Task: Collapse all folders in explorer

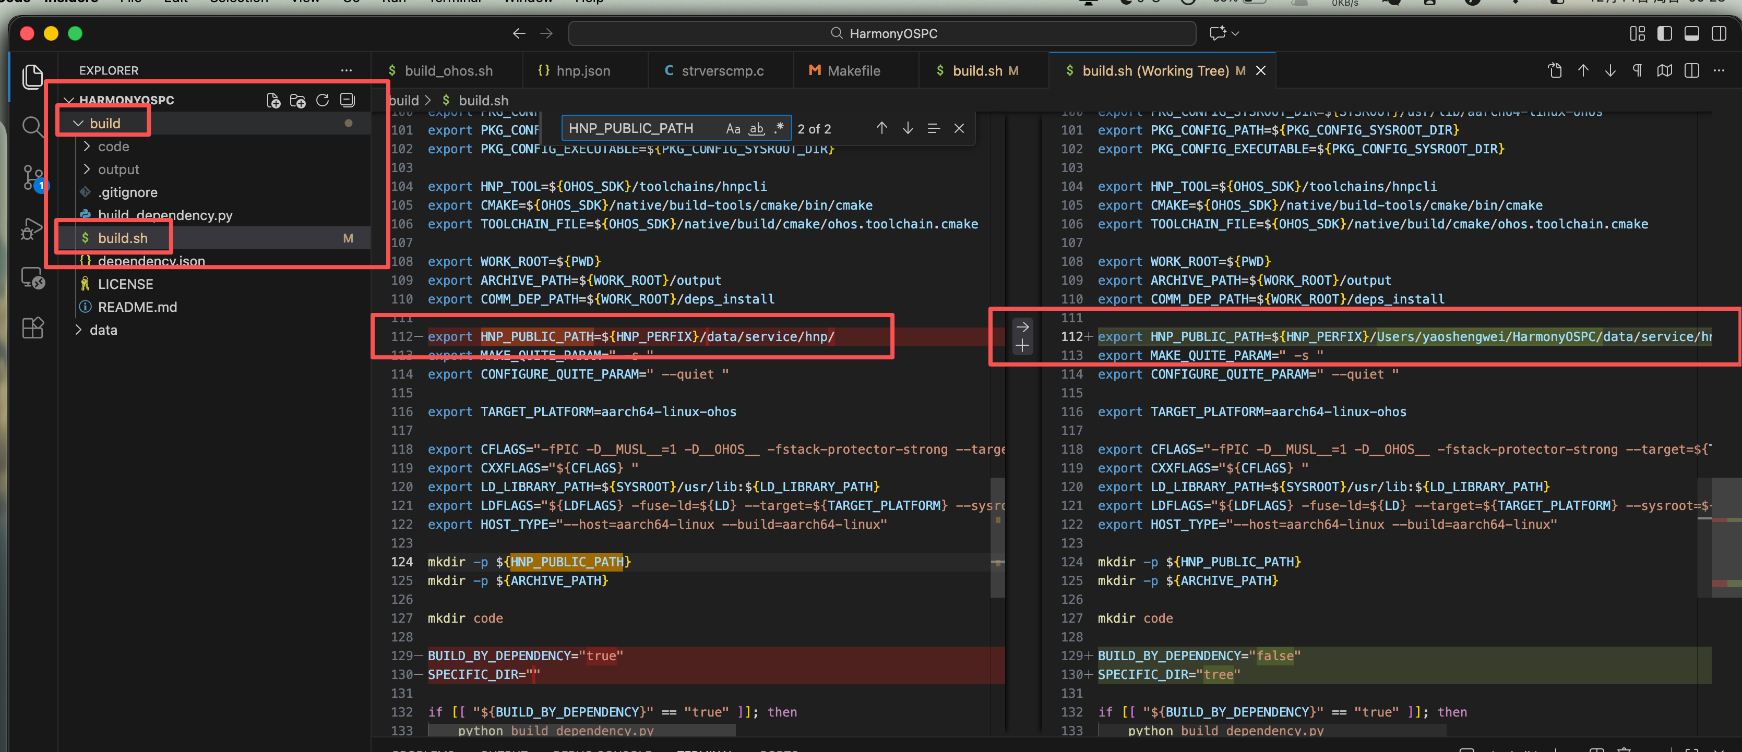Action: [x=348, y=101]
